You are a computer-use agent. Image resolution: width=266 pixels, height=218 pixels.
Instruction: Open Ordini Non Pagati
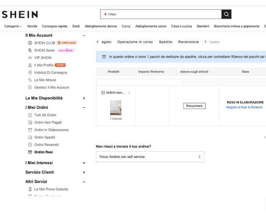(x=48, y=123)
